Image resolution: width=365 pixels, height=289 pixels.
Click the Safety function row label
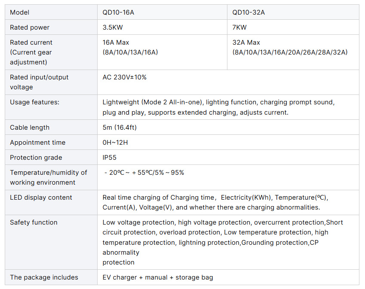tap(34, 222)
